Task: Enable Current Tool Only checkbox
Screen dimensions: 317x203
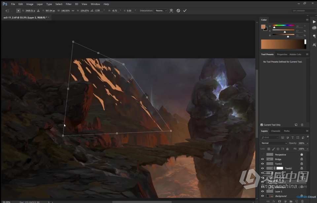Action: [262, 125]
